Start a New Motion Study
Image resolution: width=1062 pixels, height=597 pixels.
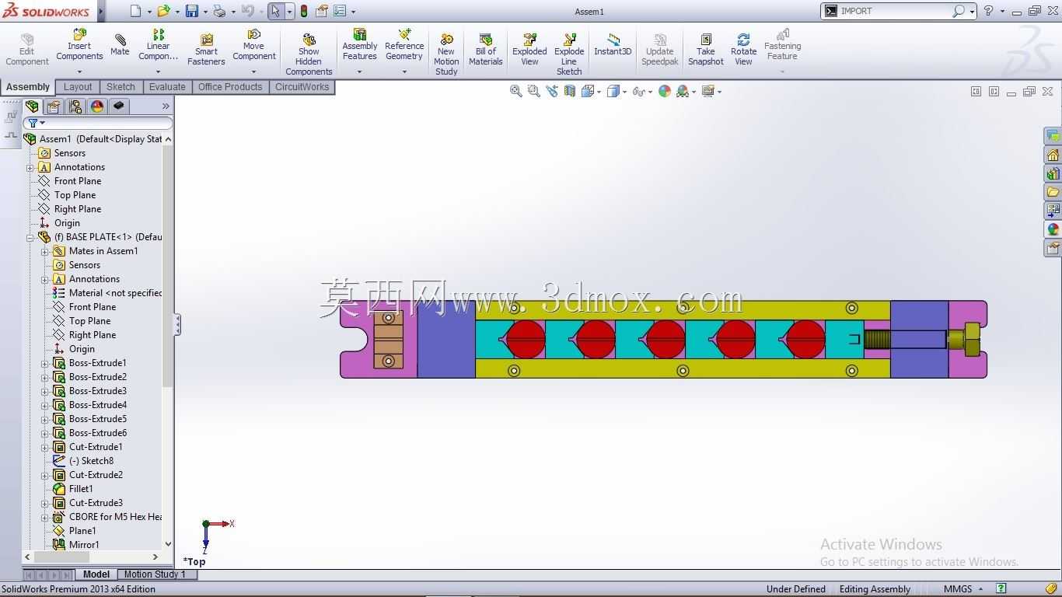(446, 54)
